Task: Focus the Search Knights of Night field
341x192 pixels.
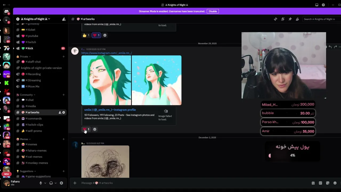Action: [322, 19]
